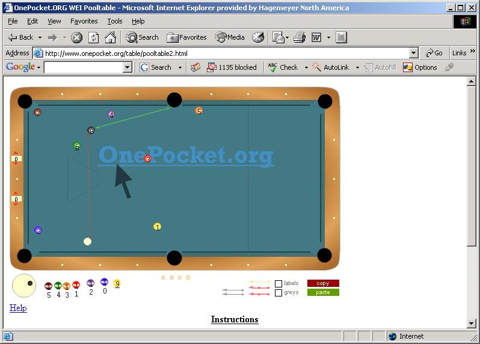Select the maroon 7 ball

(x=38, y=112)
